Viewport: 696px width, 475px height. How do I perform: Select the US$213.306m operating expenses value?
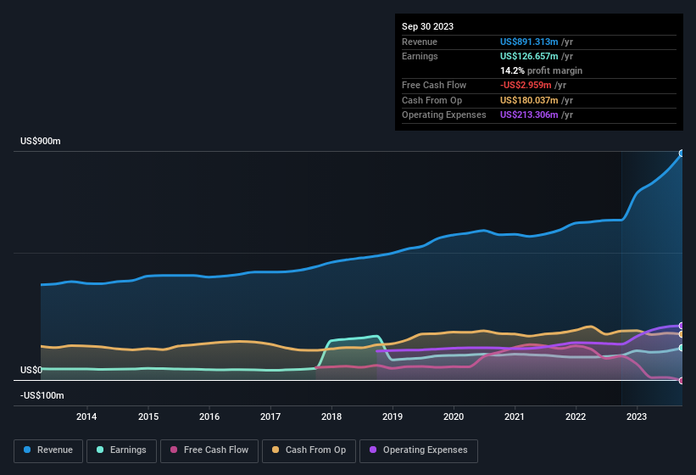[529, 115]
